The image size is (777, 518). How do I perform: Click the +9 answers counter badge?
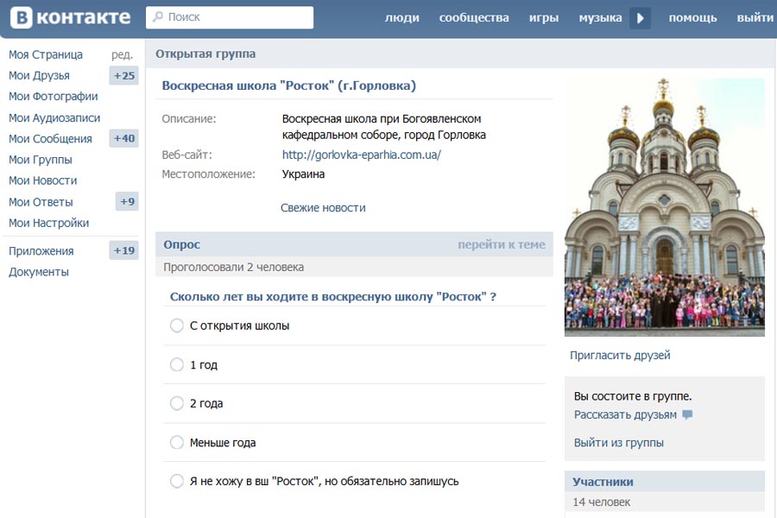127,202
